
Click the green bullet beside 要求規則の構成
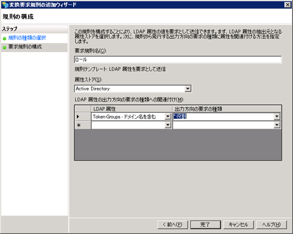pyautogui.click(x=5, y=47)
